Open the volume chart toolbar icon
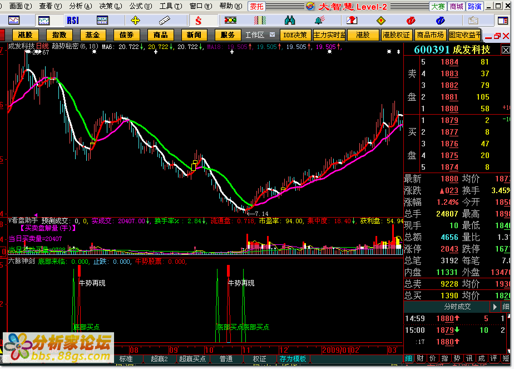 tap(102, 21)
